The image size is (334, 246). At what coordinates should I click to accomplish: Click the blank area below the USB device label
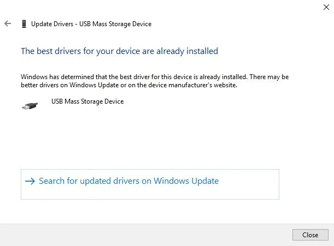point(87,131)
